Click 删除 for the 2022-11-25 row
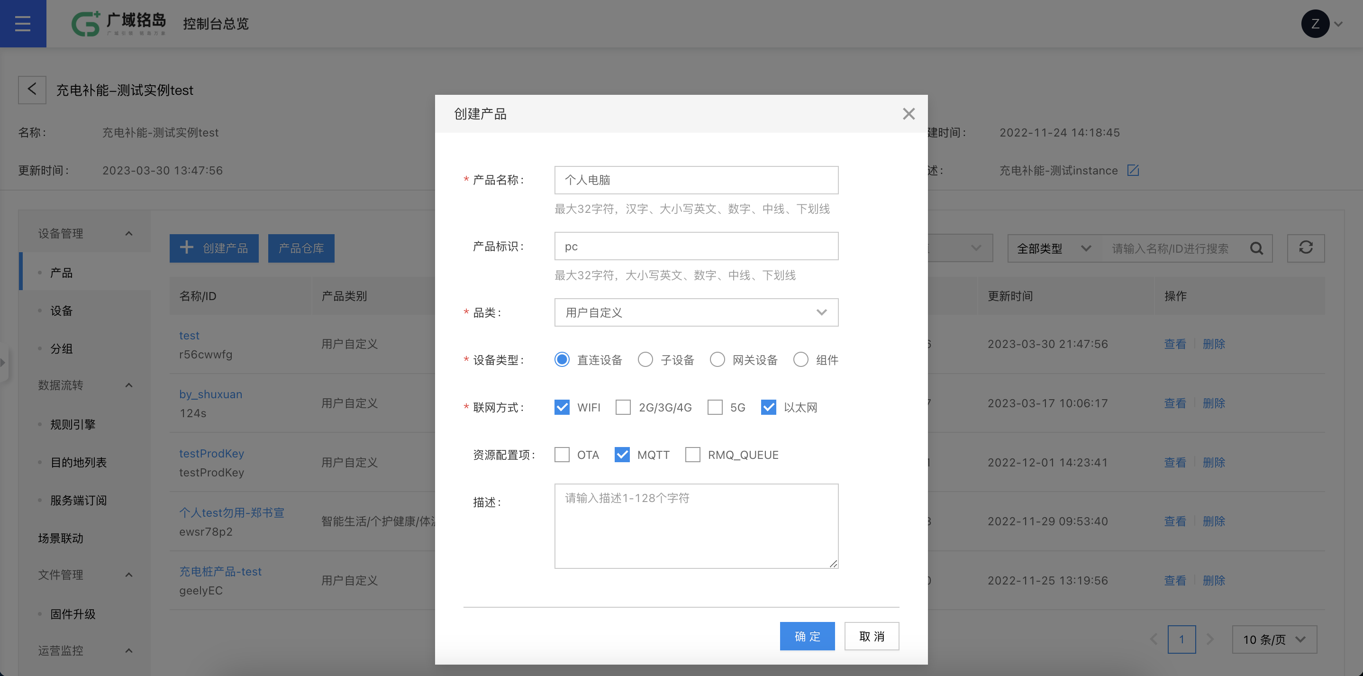 pos(1214,580)
